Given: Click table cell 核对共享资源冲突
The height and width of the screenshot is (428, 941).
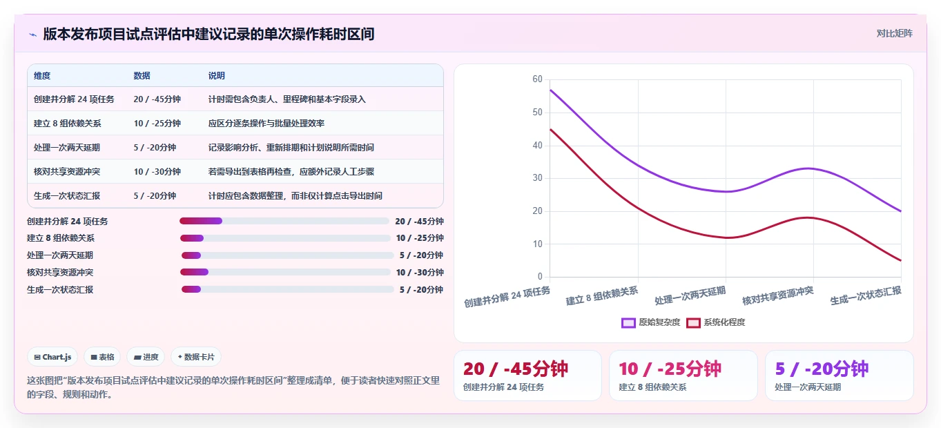Looking at the screenshot, I should 67,172.
